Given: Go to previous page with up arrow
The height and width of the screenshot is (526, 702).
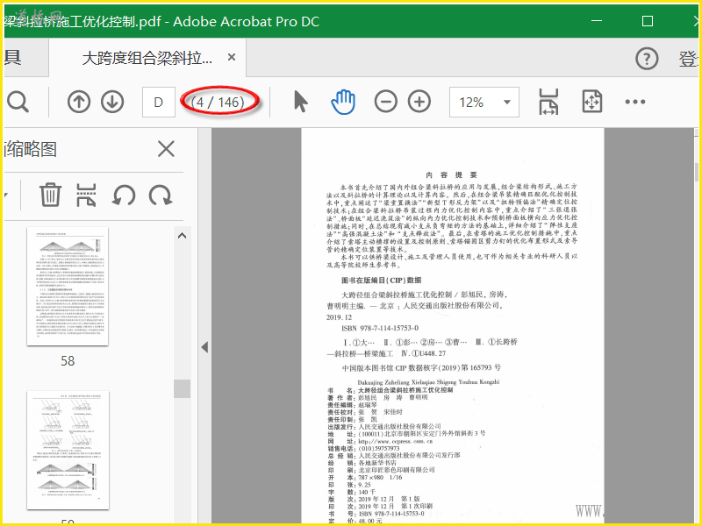Looking at the screenshot, I should tap(79, 102).
